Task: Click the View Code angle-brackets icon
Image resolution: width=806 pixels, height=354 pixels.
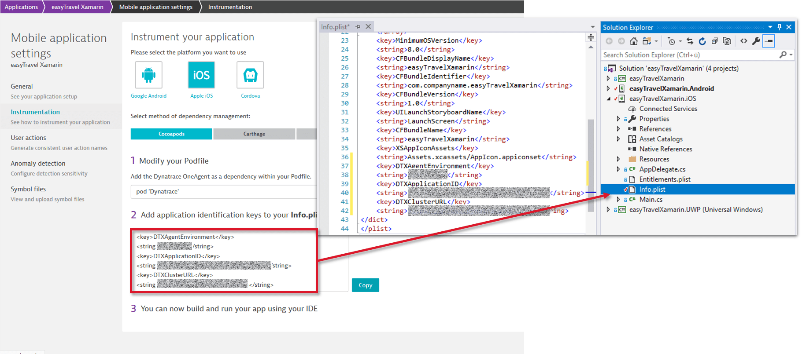Action: (x=744, y=41)
